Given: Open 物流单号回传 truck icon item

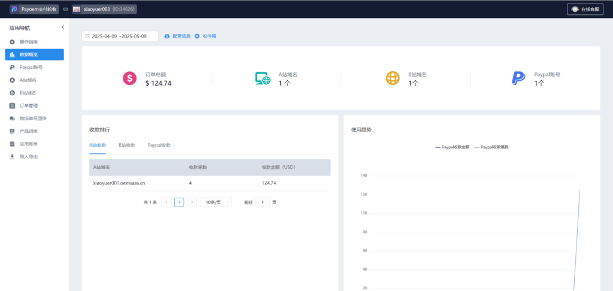Looking at the screenshot, I should (32, 119).
